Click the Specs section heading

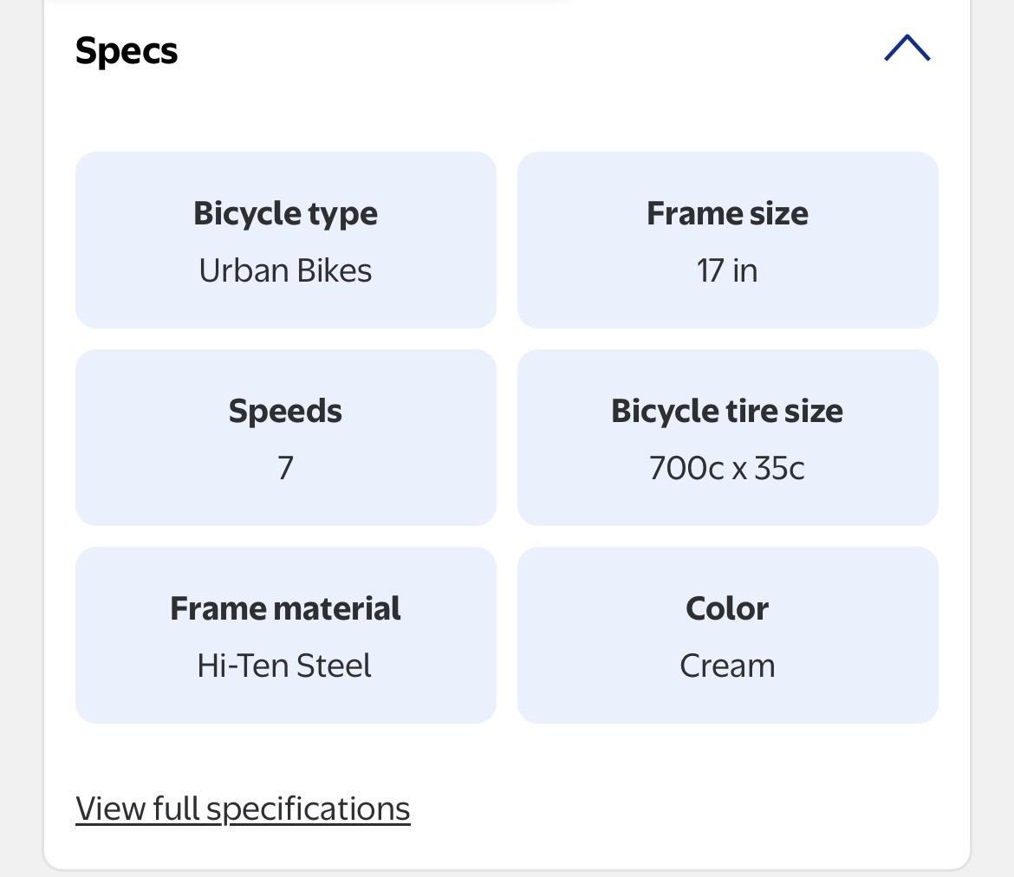coord(127,51)
